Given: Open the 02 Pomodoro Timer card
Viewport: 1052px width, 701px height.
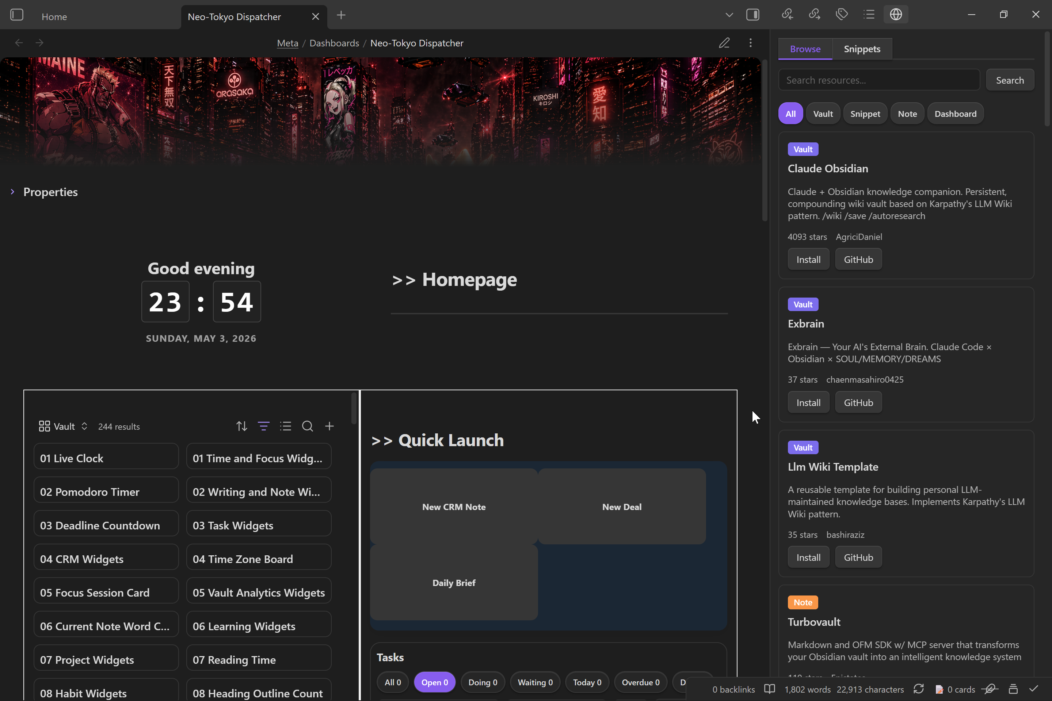Looking at the screenshot, I should (x=106, y=490).
